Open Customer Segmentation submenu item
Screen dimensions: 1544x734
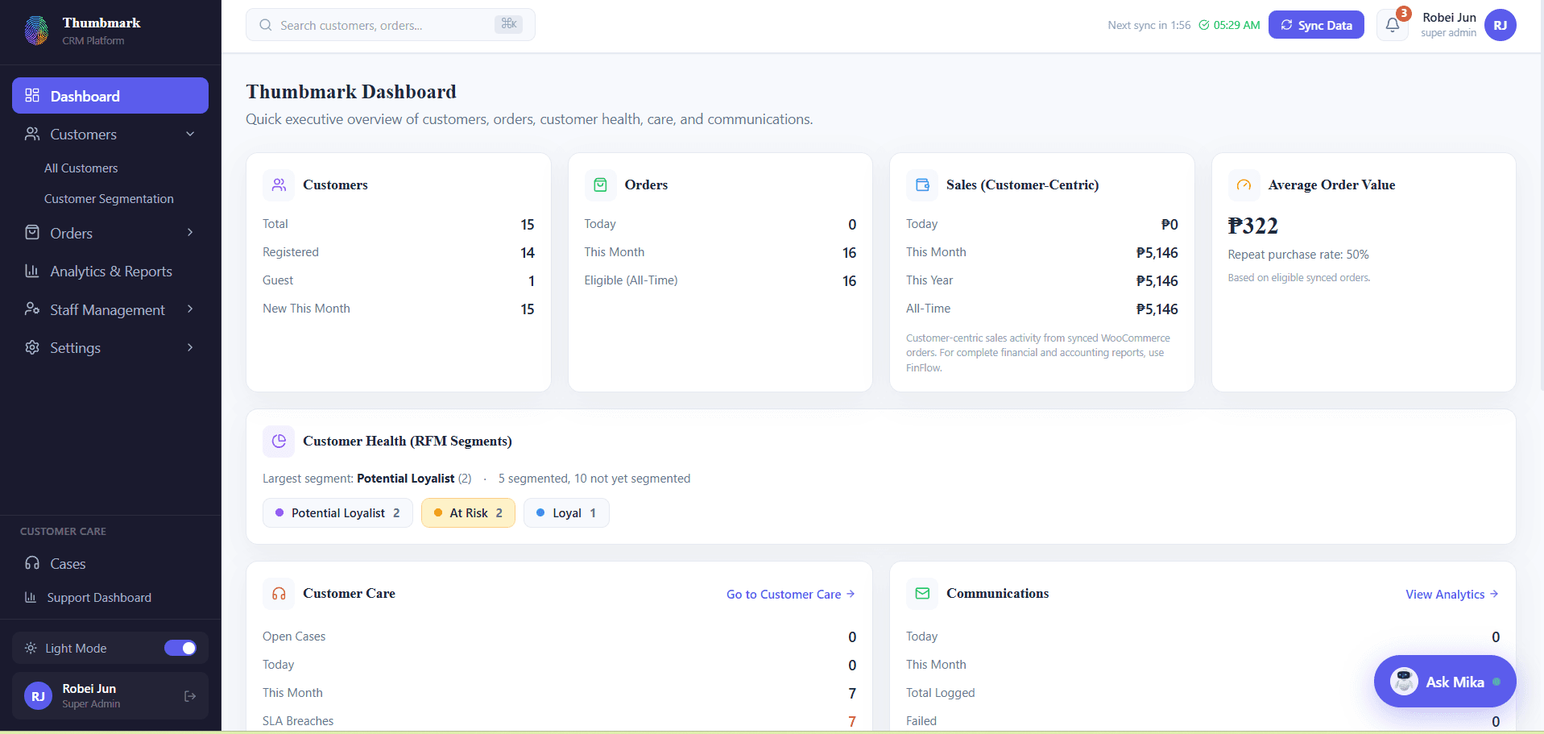click(109, 198)
